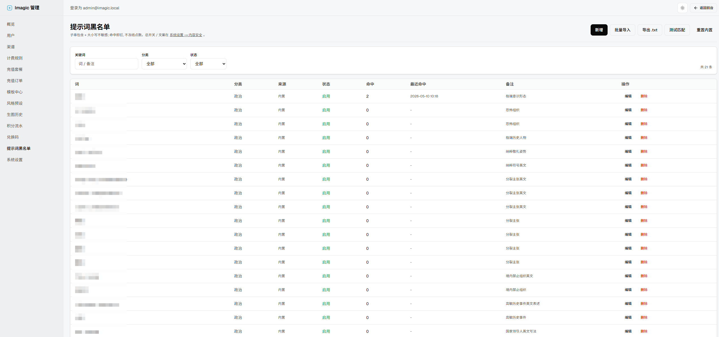Edit the row noted 极端历史人物
The height and width of the screenshot is (337, 719).
(x=628, y=138)
